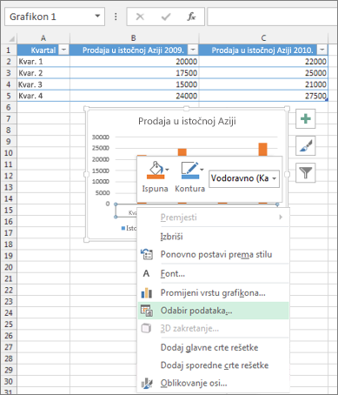The height and width of the screenshot is (395, 338).
Task: Click cell with value 20000
Action: pyautogui.click(x=134, y=62)
